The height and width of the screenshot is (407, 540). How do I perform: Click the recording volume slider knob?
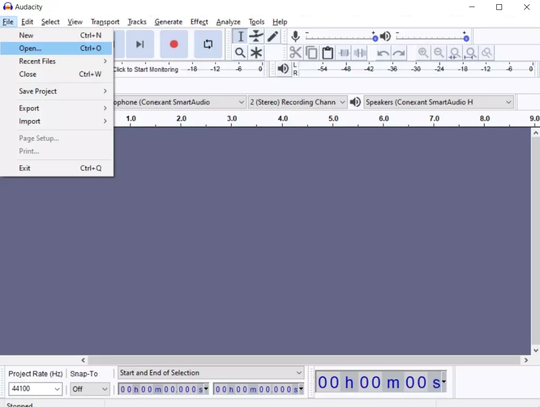375,38
